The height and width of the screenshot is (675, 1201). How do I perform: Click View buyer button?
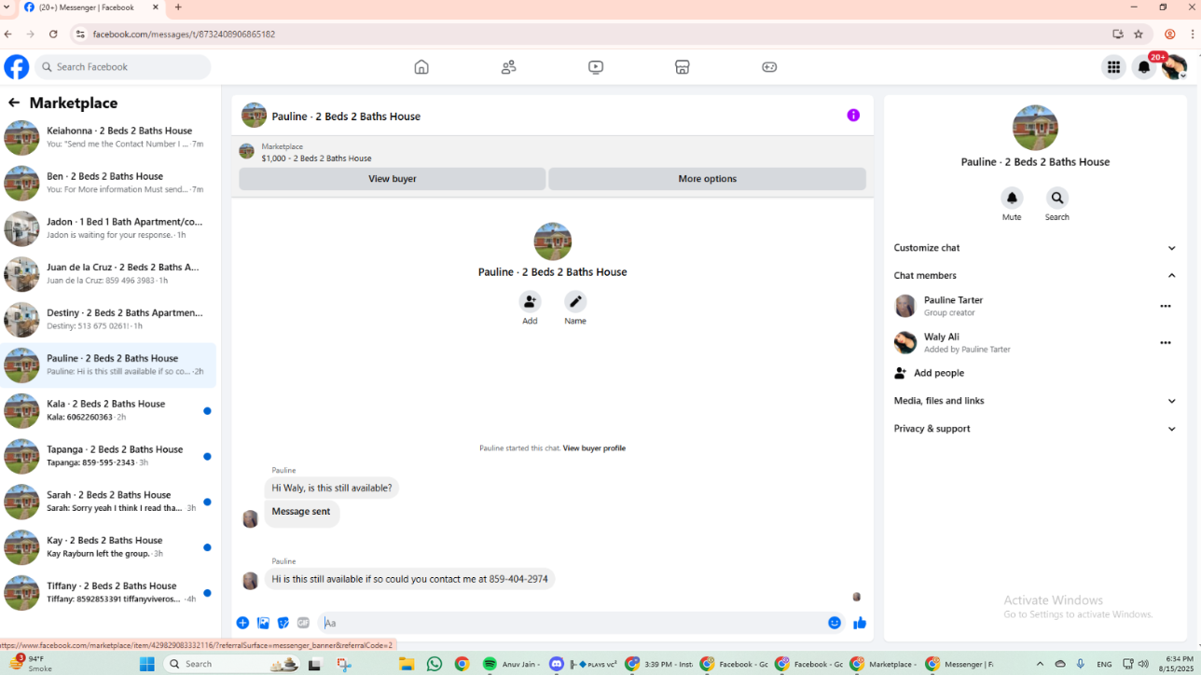point(393,179)
